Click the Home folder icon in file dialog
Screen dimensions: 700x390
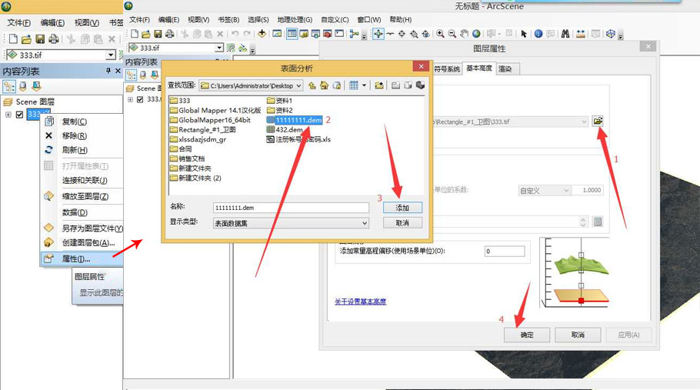(x=324, y=85)
